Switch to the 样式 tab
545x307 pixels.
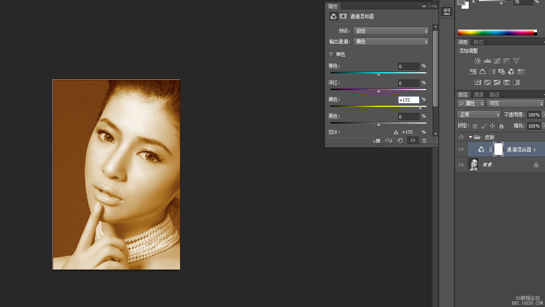(478, 42)
